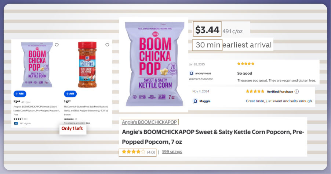The height and width of the screenshot is (174, 331).
Task: Click Maggie's reviewer avatar icon
Action: pyautogui.click(x=195, y=101)
